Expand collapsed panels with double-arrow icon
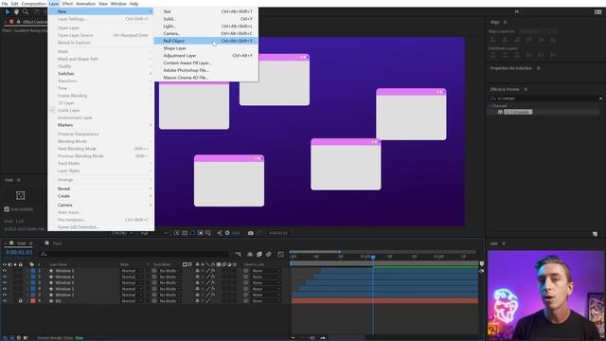Viewport: 606px width, 341px height. (x=517, y=11)
